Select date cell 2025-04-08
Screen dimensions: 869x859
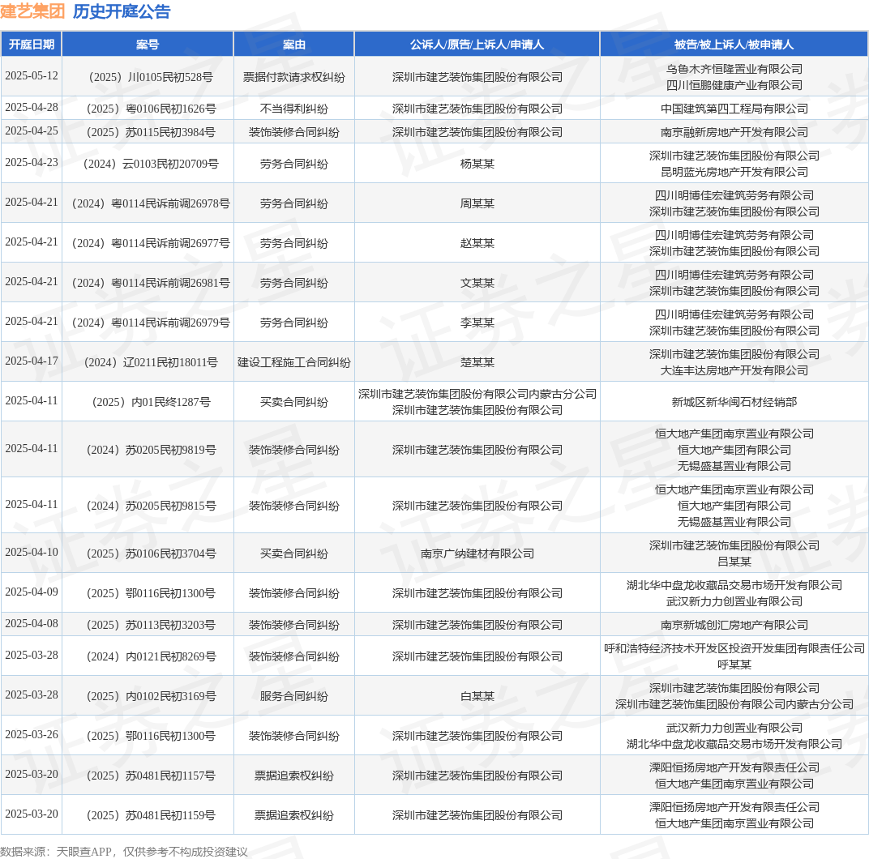[x=32, y=623]
